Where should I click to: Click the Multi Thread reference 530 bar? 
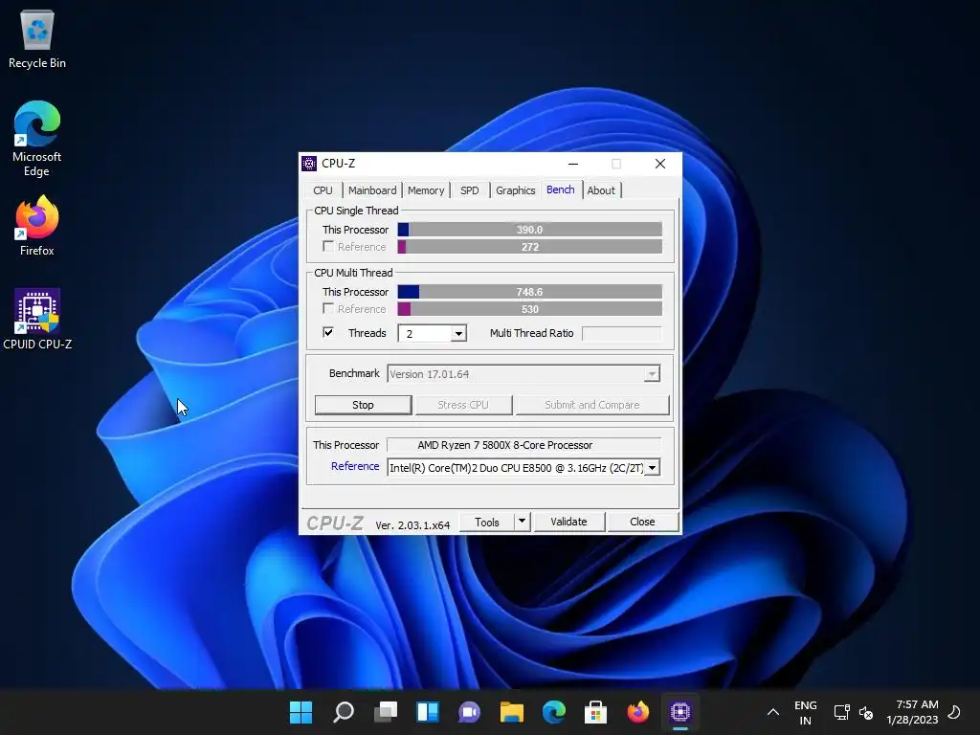coord(529,309)
